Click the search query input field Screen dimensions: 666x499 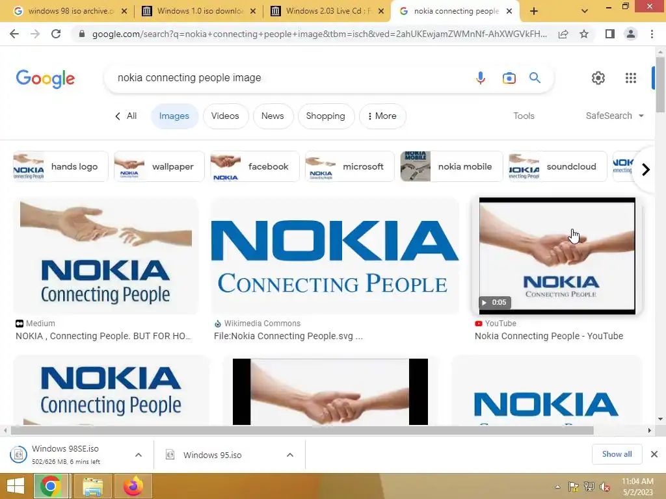point(289,78)
